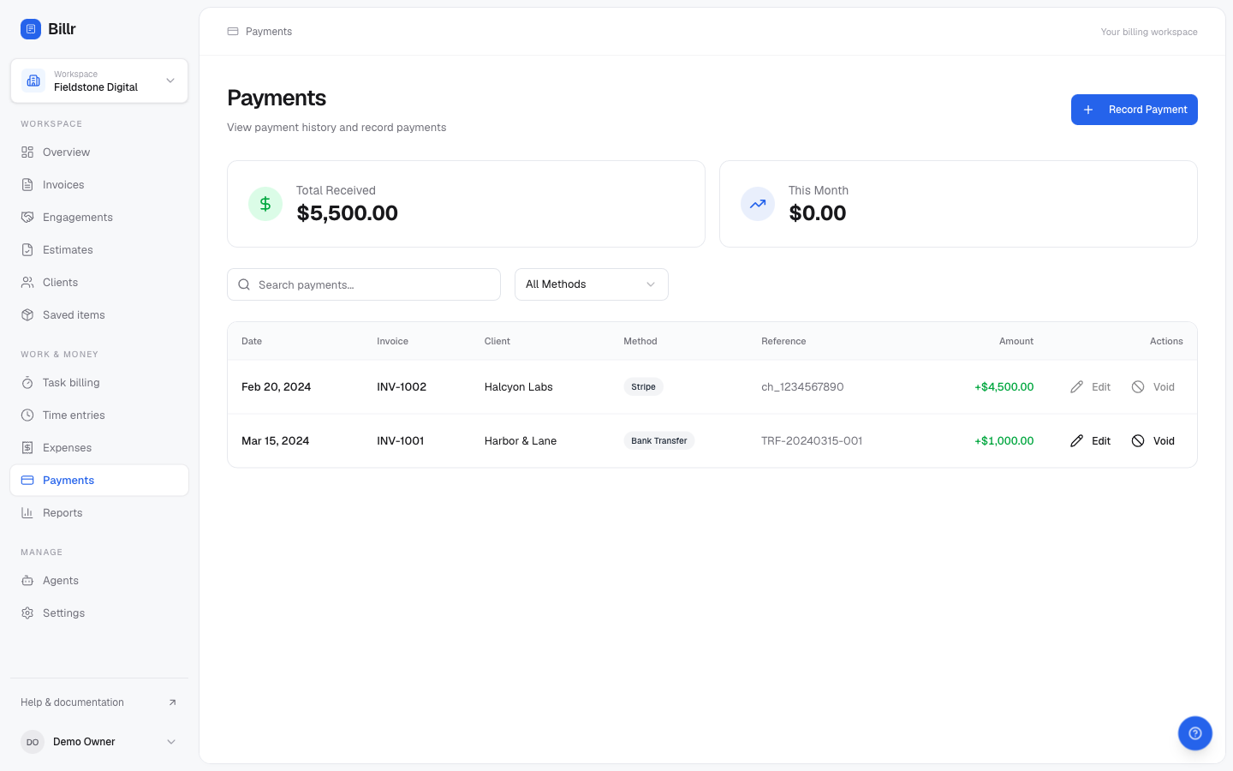Click the trending arrow icon on This Month
The width and height of the screenshot is (1233, 771).
tap(758, 204)
